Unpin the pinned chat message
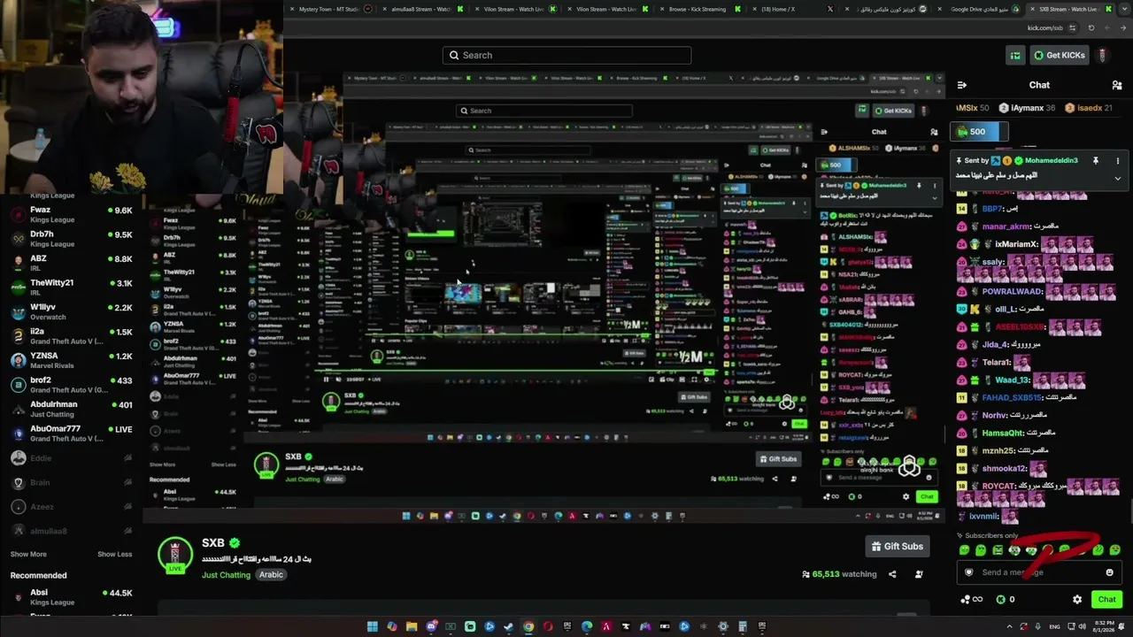The width and height of the screenshot is (1133, 637). coord(1096,161)
